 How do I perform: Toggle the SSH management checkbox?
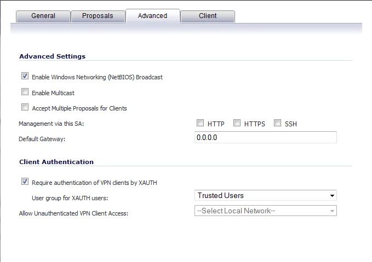(278, 124)
